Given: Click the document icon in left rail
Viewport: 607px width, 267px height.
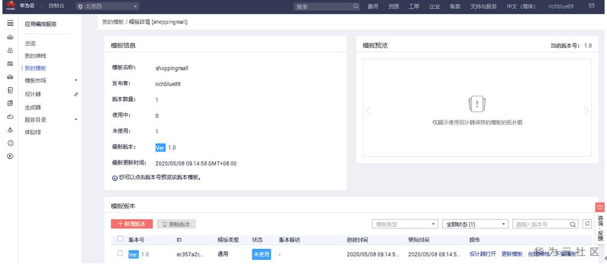Looking at the screenshot, I should pyautogui.click(x=10, y=90).
